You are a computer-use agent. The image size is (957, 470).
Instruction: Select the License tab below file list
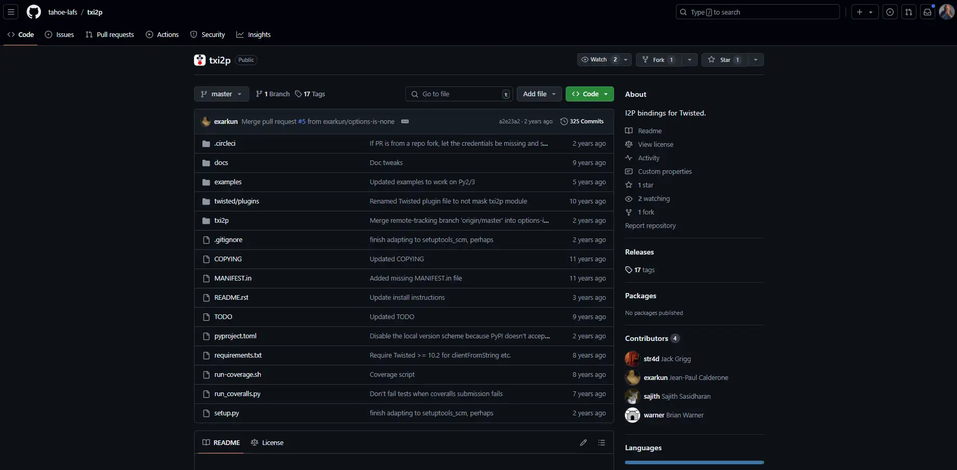click(x=267, y=443)
